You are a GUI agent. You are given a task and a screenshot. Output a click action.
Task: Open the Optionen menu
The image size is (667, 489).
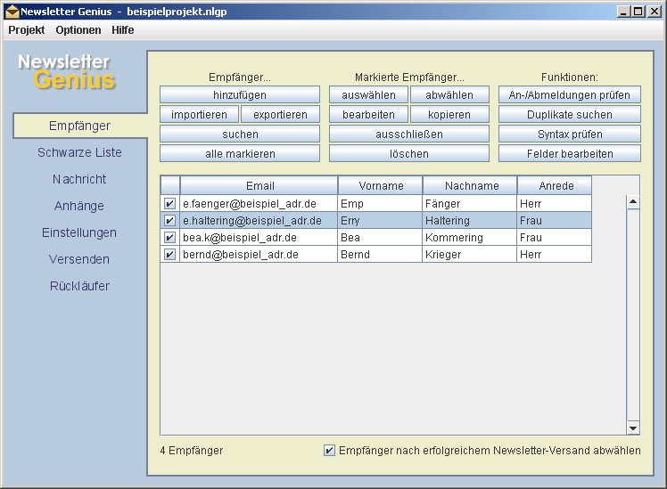(78, 30)
